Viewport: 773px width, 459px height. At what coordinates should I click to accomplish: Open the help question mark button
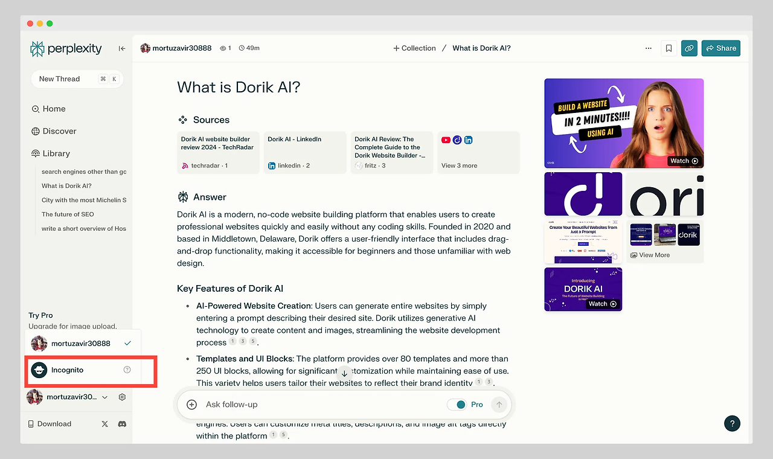(732, 423)
